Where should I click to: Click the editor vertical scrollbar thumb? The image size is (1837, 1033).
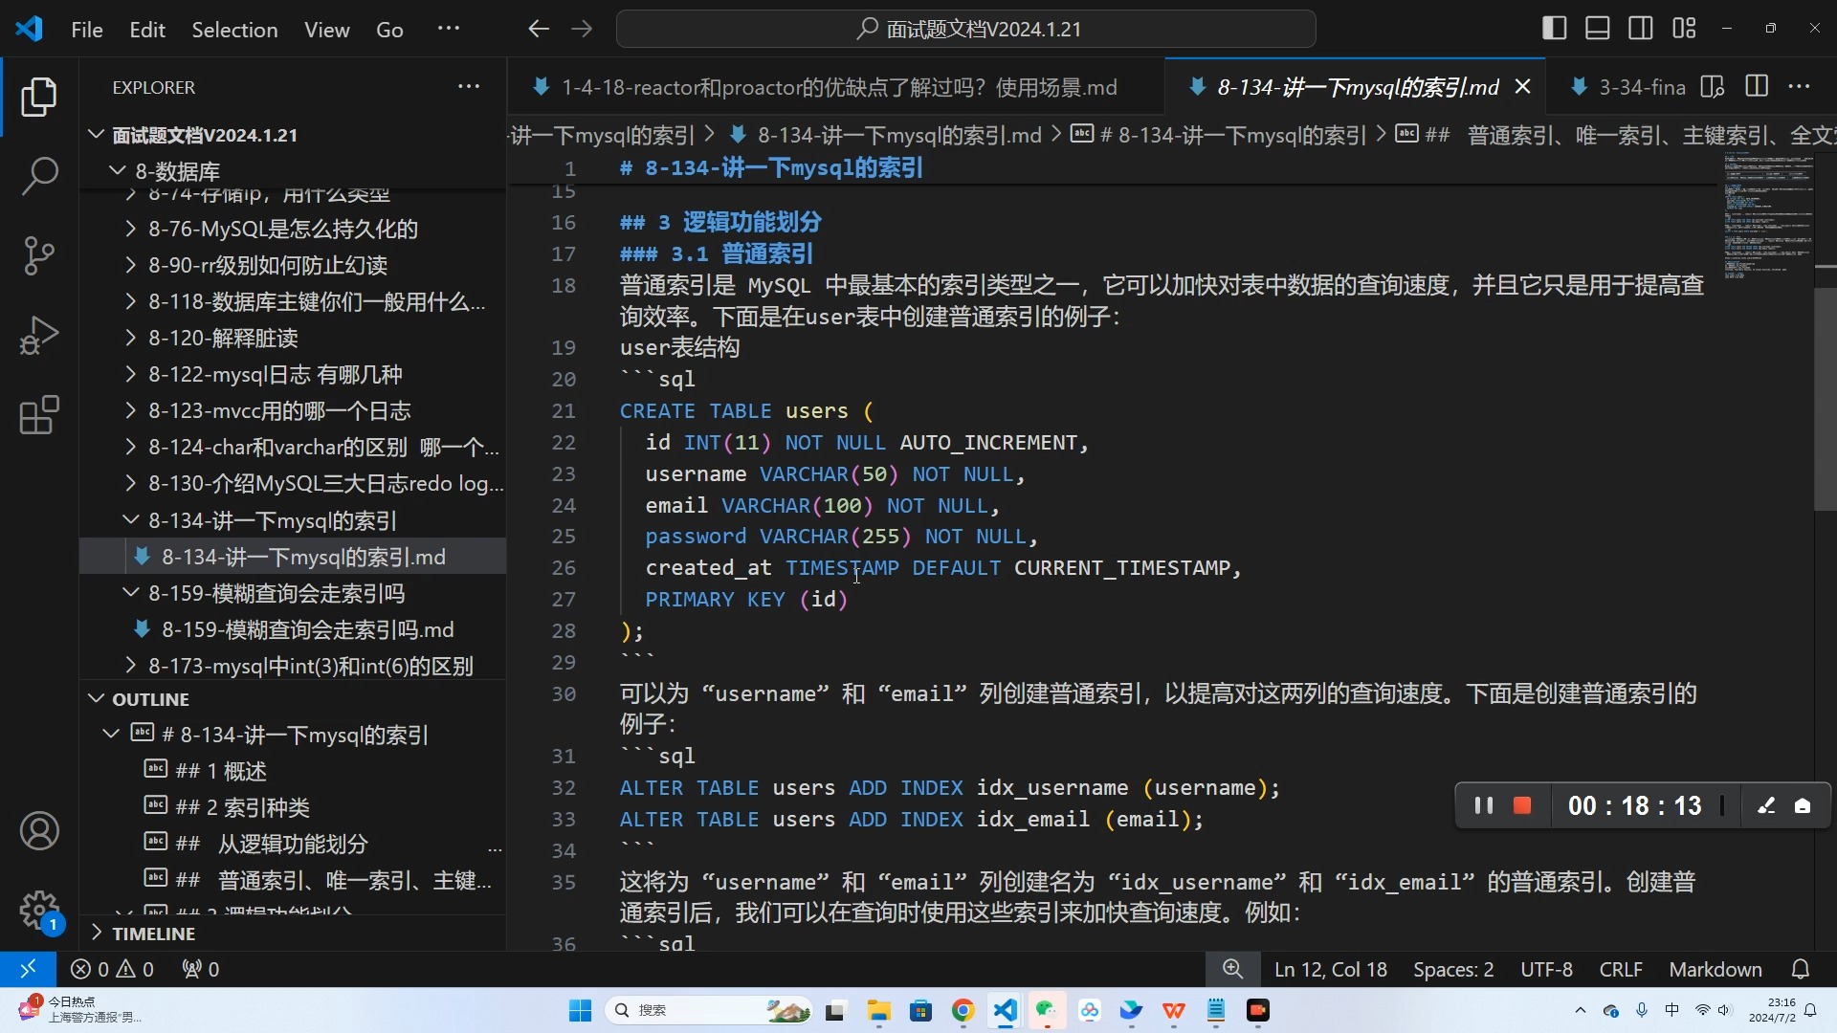[x=1826, y=398]
